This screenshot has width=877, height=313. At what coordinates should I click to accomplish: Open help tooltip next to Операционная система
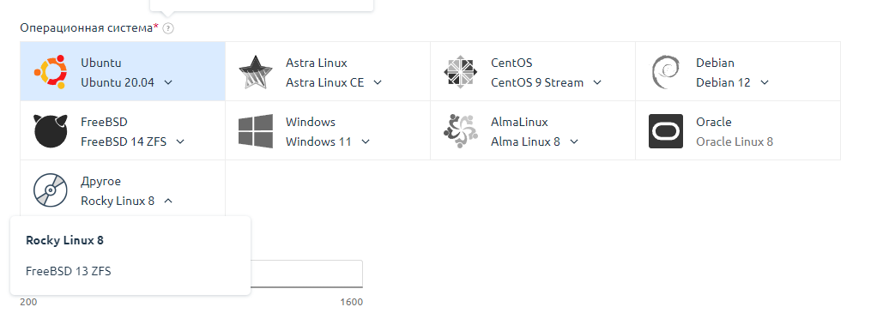168,28
